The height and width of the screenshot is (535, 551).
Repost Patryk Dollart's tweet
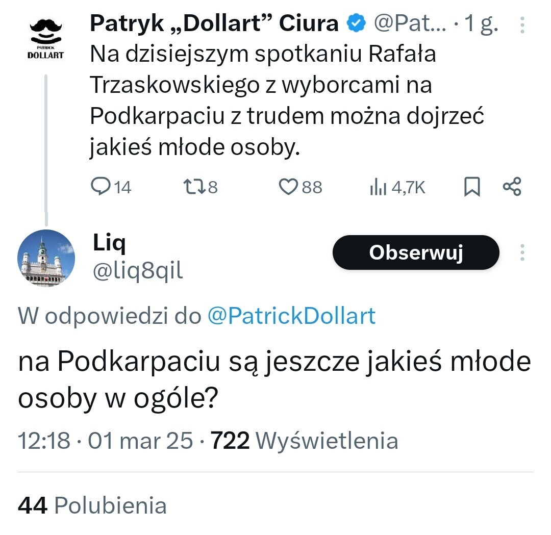coord(193,187)
